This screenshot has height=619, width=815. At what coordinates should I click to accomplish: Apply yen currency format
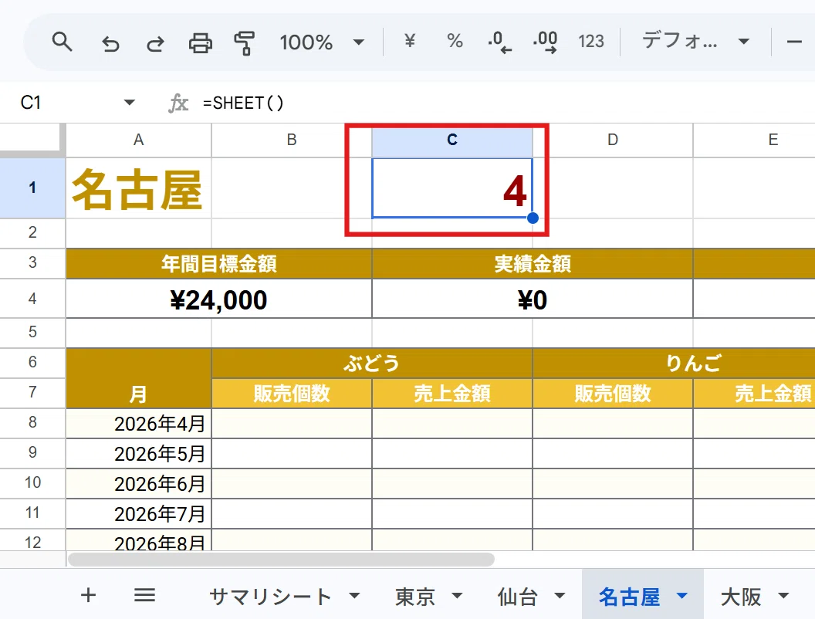point(410,41)
